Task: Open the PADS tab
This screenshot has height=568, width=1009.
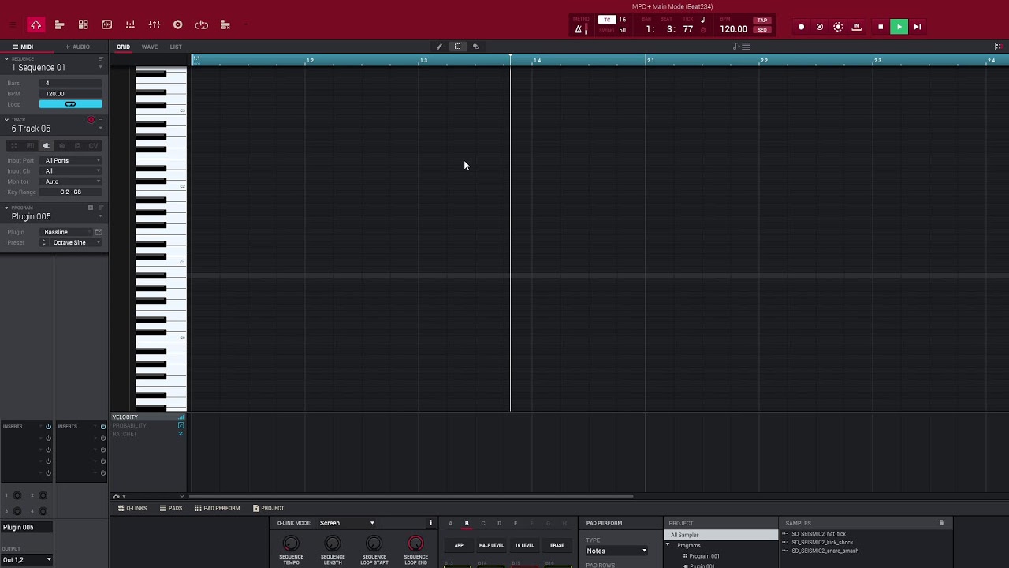Action: (x=171, y=508)
